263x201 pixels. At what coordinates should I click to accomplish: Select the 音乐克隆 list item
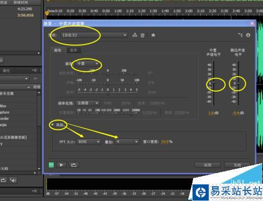tap(18, 94)
